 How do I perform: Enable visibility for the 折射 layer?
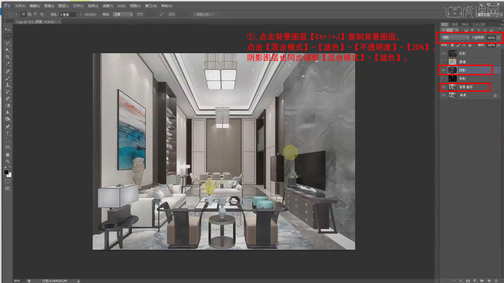pos(443,79)
